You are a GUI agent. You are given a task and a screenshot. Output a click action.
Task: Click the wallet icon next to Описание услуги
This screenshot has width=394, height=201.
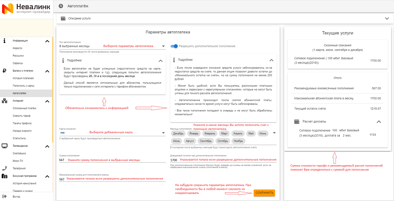[63, 18]
